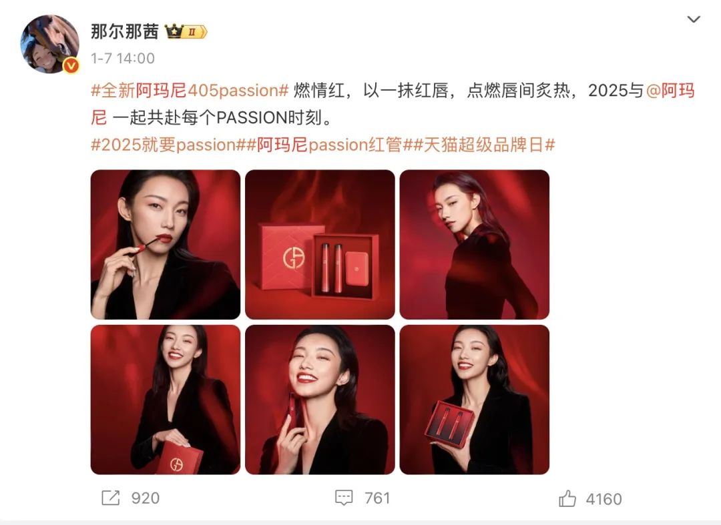
Task: Open photo of woman applying lipstick
Action: [x=166, y=244]
